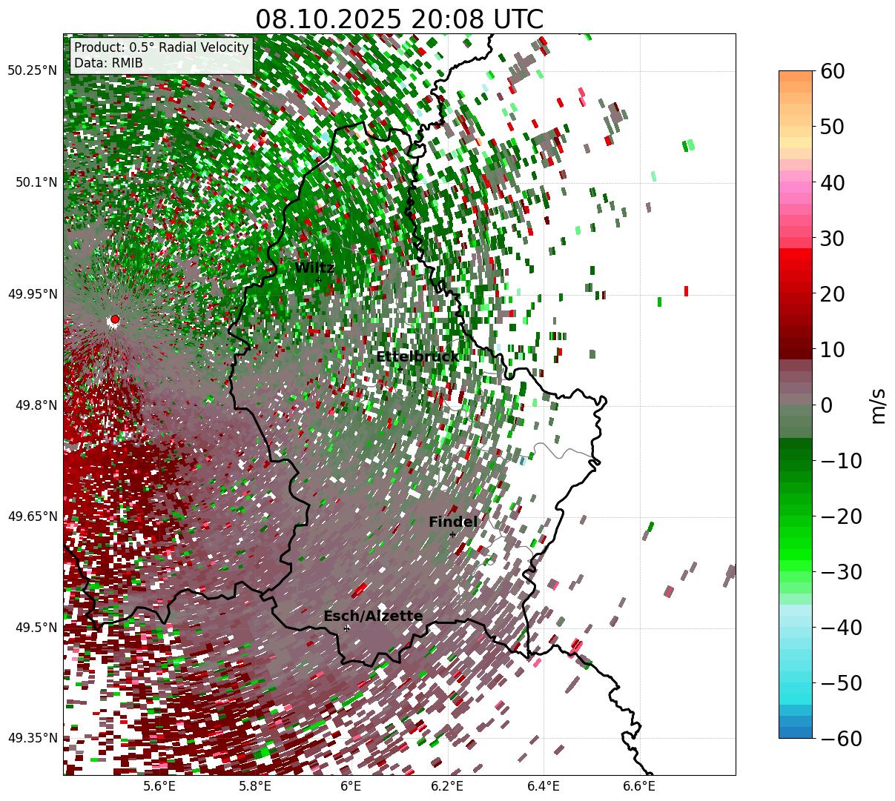Click the colorbar value −30

842,572
